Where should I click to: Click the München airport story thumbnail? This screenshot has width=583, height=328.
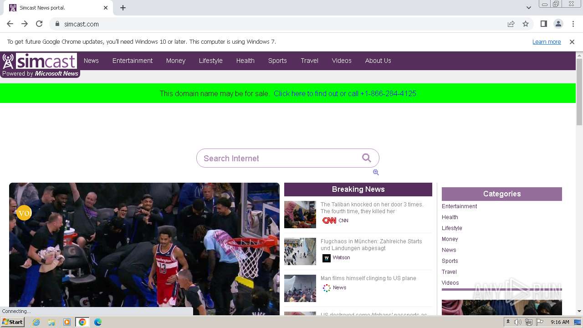coord(300,251)
